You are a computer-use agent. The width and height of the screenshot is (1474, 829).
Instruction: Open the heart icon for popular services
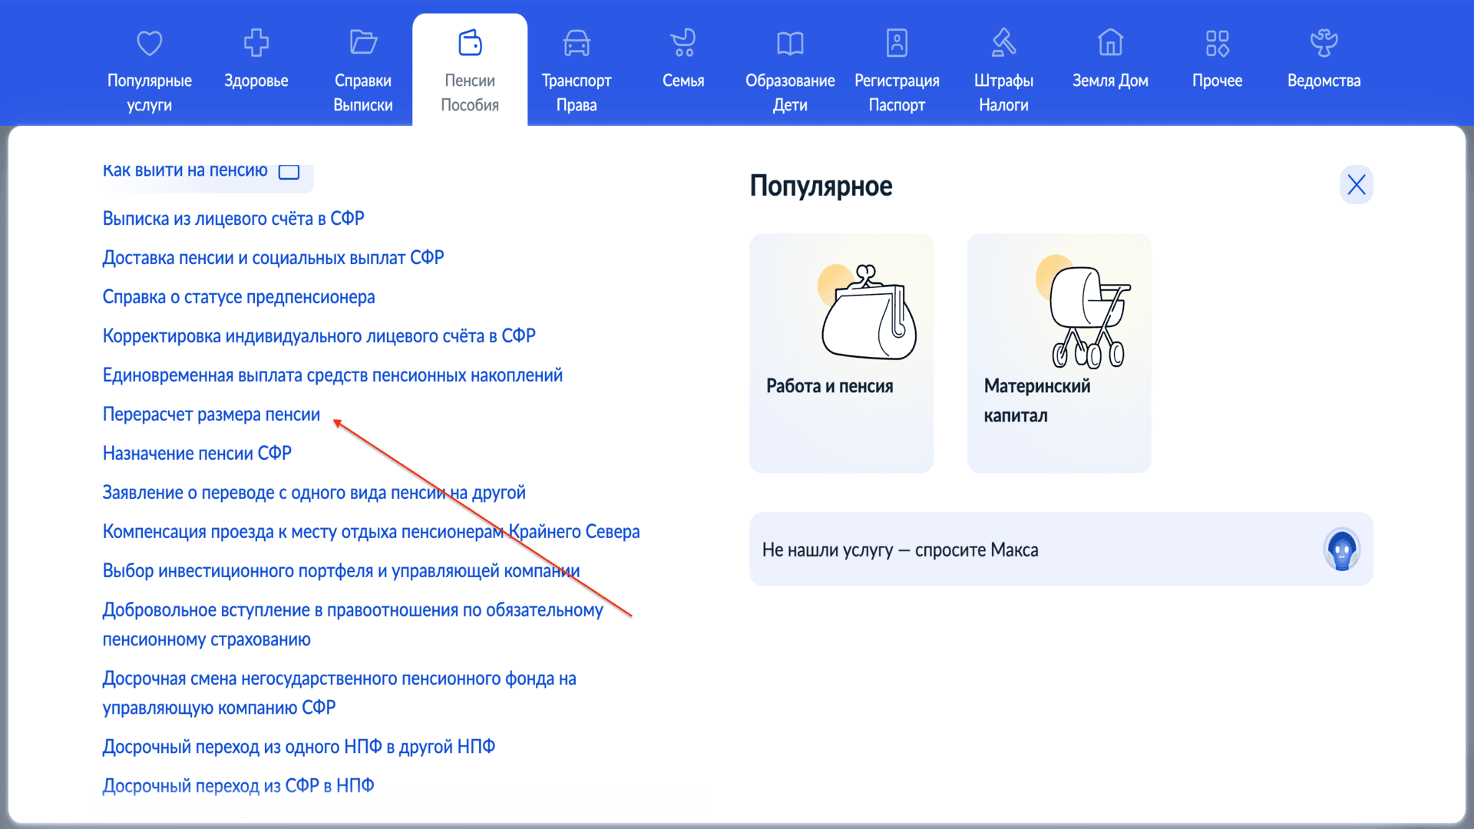click(x=149, y=43)
